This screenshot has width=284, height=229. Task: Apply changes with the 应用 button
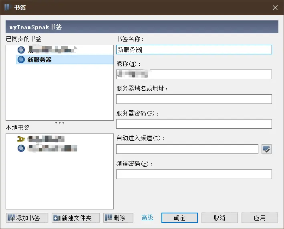point(260,218)
